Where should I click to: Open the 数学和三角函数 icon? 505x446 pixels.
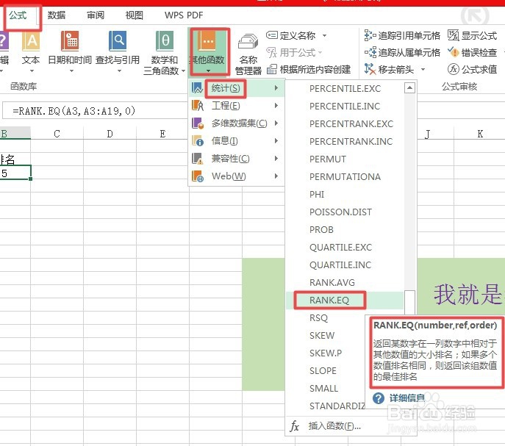(165, 41)
